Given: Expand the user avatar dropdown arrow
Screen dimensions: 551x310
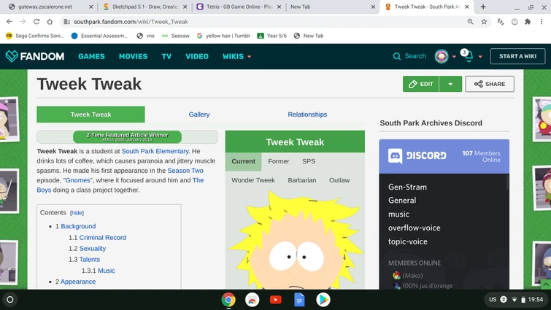Looking at the screenshot, I should pos(454,56).
